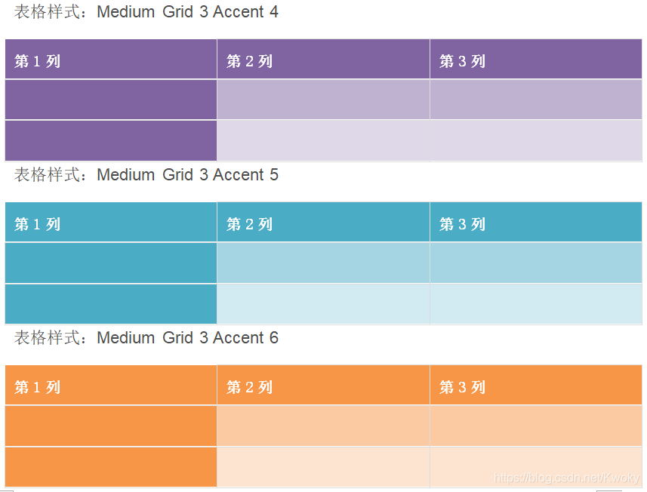Click pale teal third-row cell under 第 3 列

(x=536, y=303)
